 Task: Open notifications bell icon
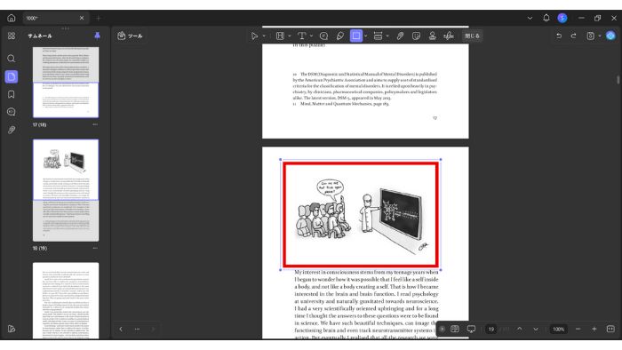(546, 18)
